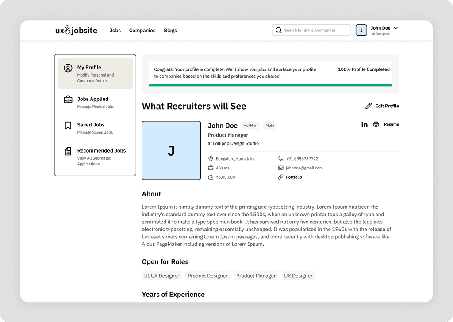Click John Doe name in profile card
This screenshot has width=453, height=322.
(223, 126)
